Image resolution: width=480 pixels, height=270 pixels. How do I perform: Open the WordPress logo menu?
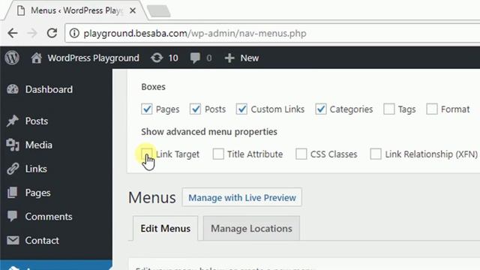[12, 58]
